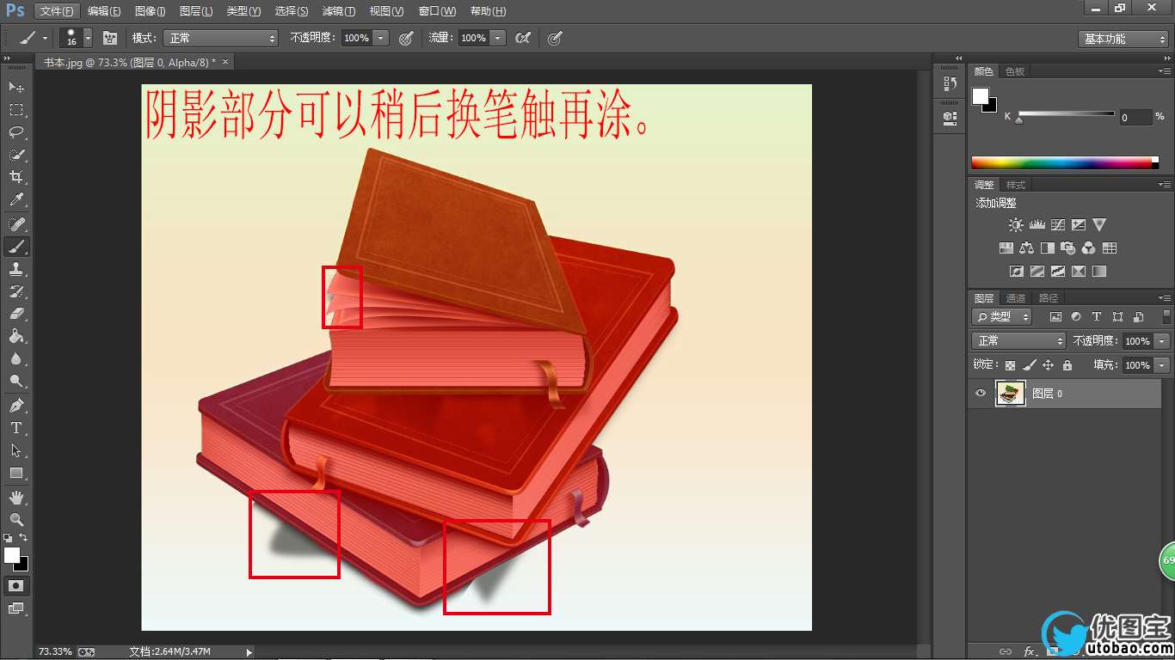Image resolution: width=1175 pixels, height=660 pixels.
Task: Add a Gradient Map adjustment
Action: point(1098,272)
